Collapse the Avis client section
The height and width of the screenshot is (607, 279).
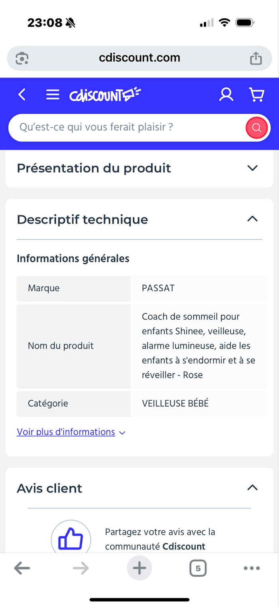coord(252,488)
